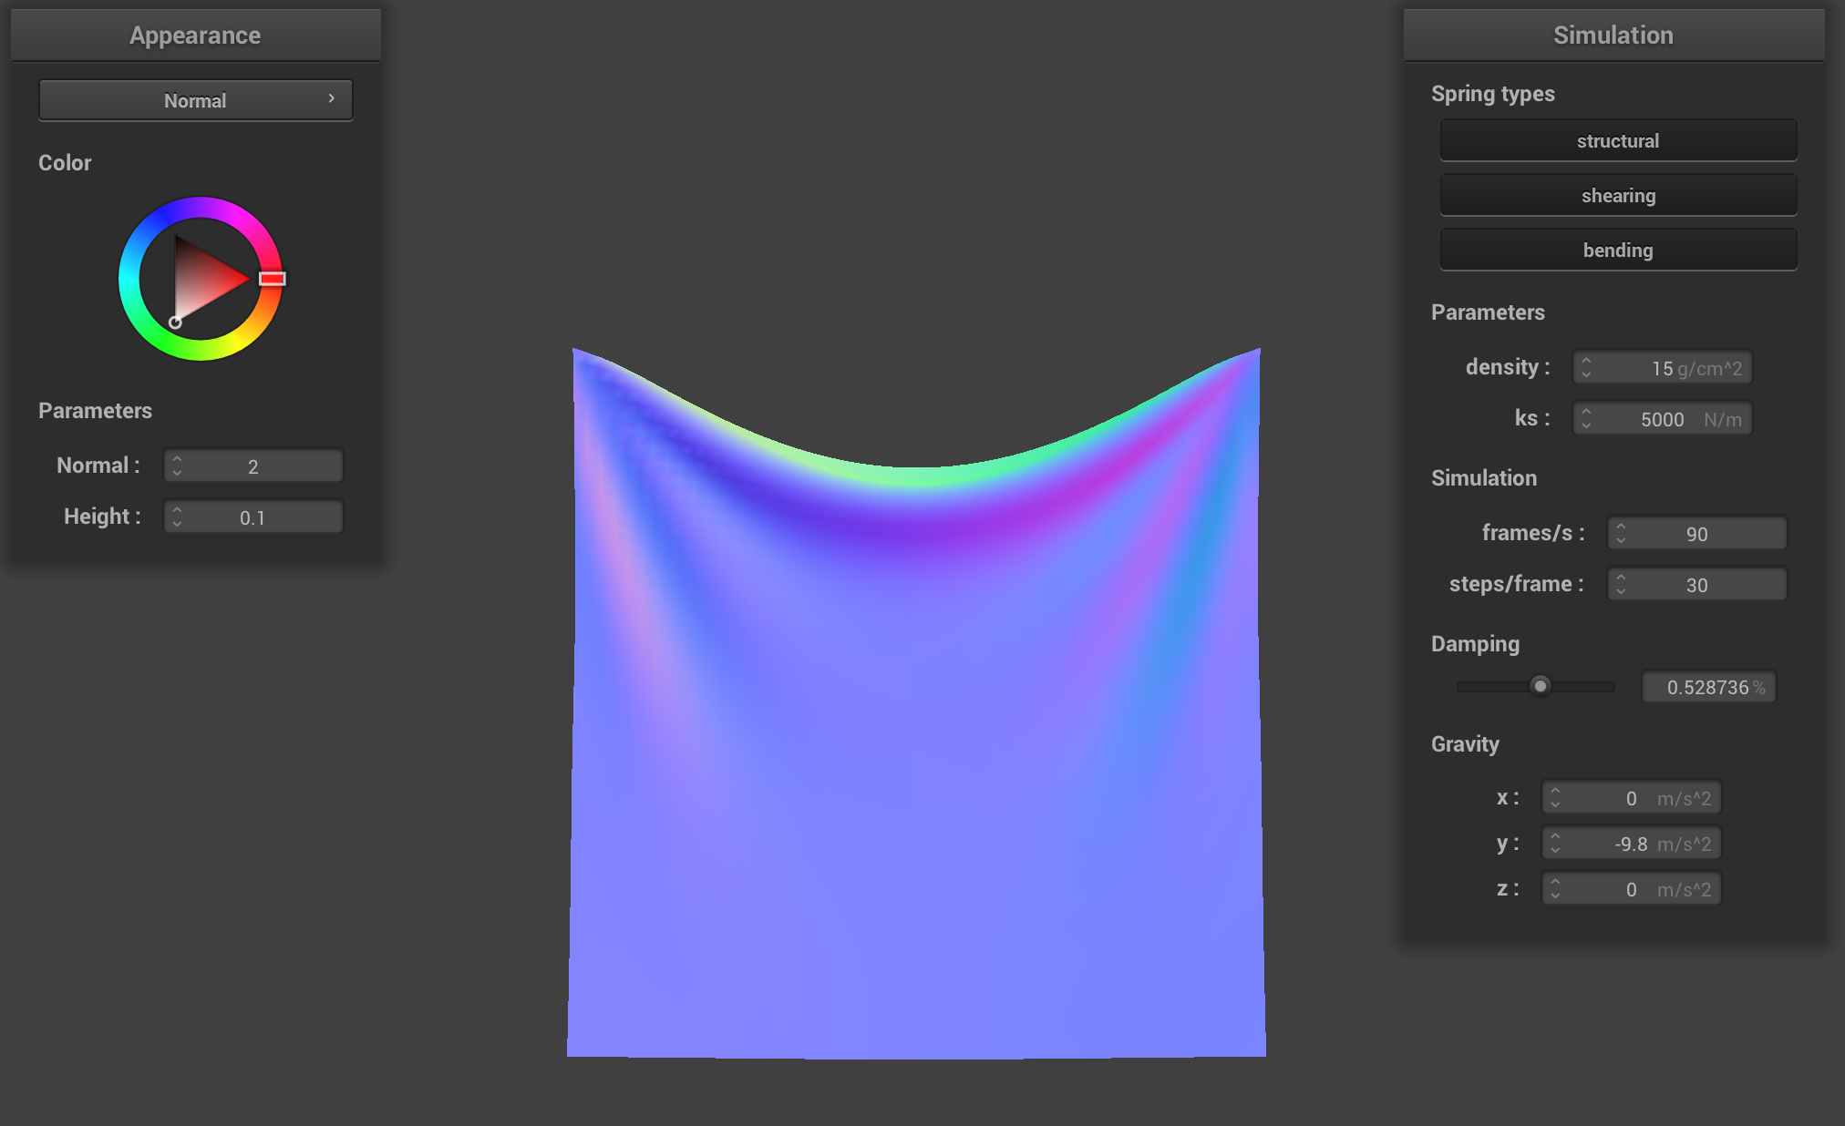1845x1126 pixels.
Task: Open the Normal shader dropdown
Action: pos(195,100)
